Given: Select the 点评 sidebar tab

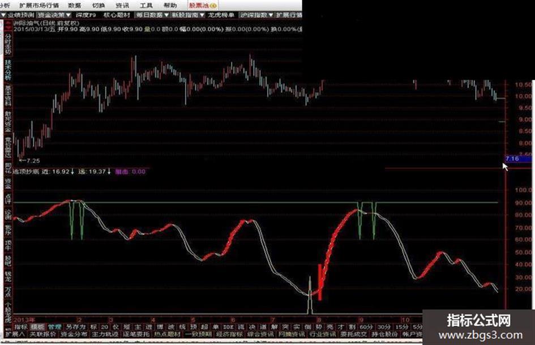Looking at the screenshot, I should pos(7,199).
